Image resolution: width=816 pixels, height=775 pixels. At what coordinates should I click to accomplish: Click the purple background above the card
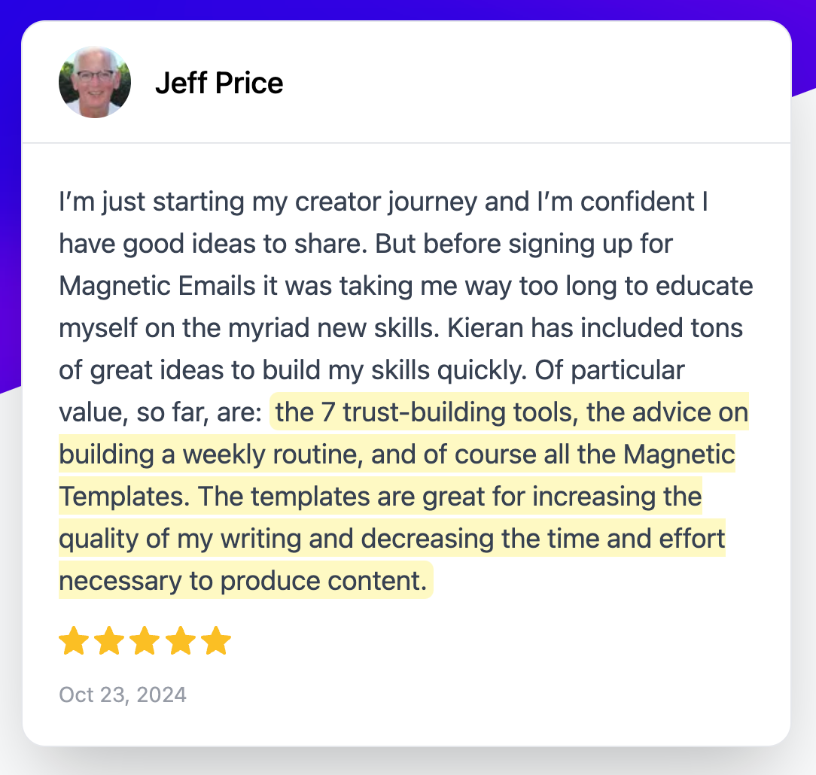406,9
